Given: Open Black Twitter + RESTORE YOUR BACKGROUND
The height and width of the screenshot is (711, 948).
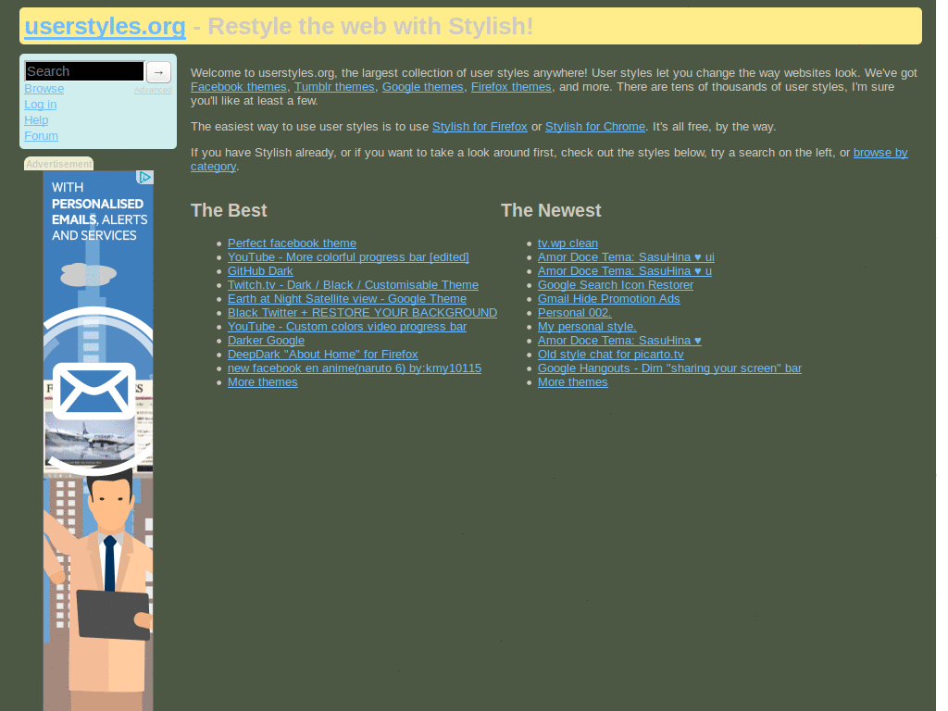Looking at the screenshot, I should pos(362,313).
